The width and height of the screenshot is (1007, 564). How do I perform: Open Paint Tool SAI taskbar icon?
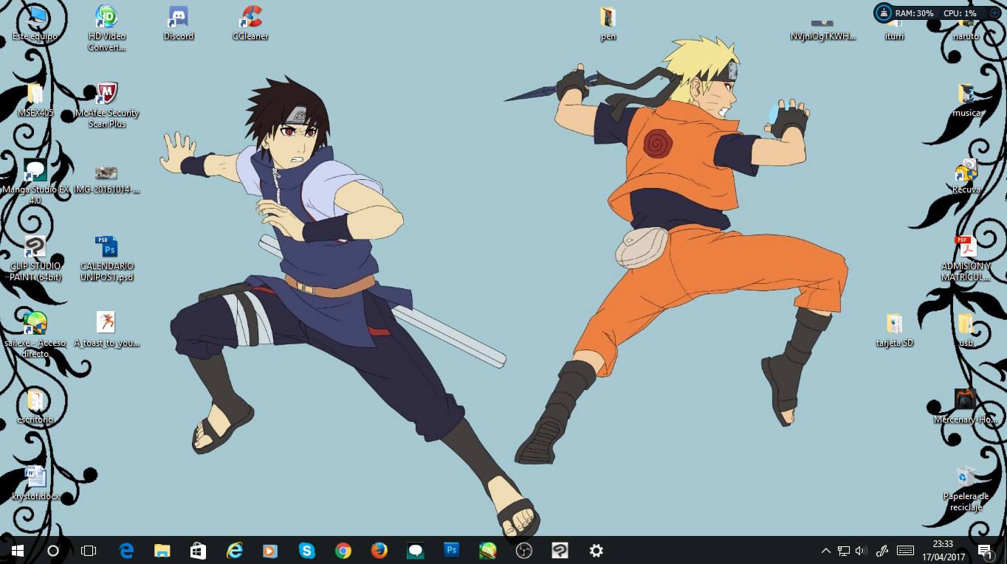click(x=488, y=550)
